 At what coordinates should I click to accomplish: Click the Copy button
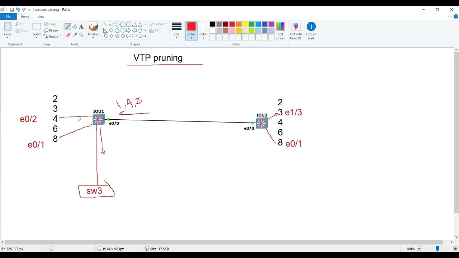(21, 30)
